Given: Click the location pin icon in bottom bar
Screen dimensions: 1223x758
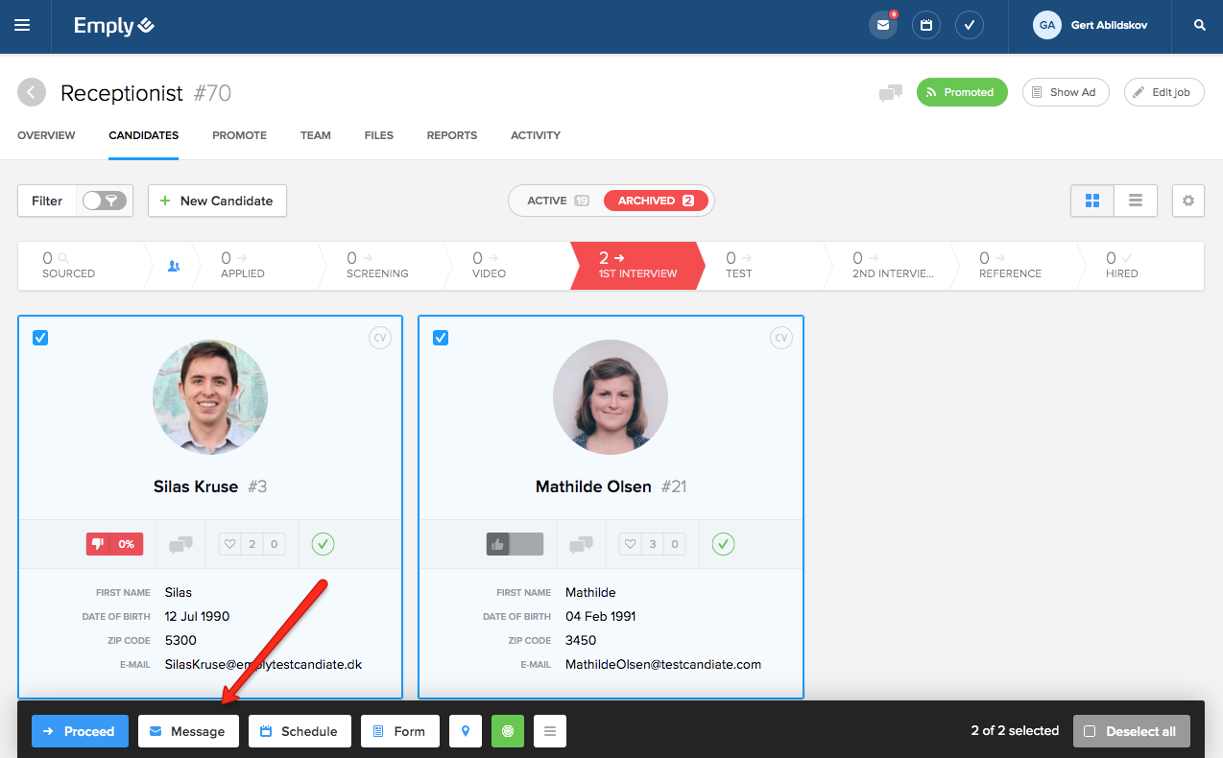Looking at the screenshot, I should tap(466, 731).
